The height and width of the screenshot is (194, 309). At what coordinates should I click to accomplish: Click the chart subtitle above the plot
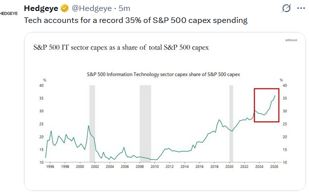click(163, 74)
